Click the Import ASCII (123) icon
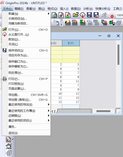Image resolution: width=123 pixels, height=157 pixels. 75,23
